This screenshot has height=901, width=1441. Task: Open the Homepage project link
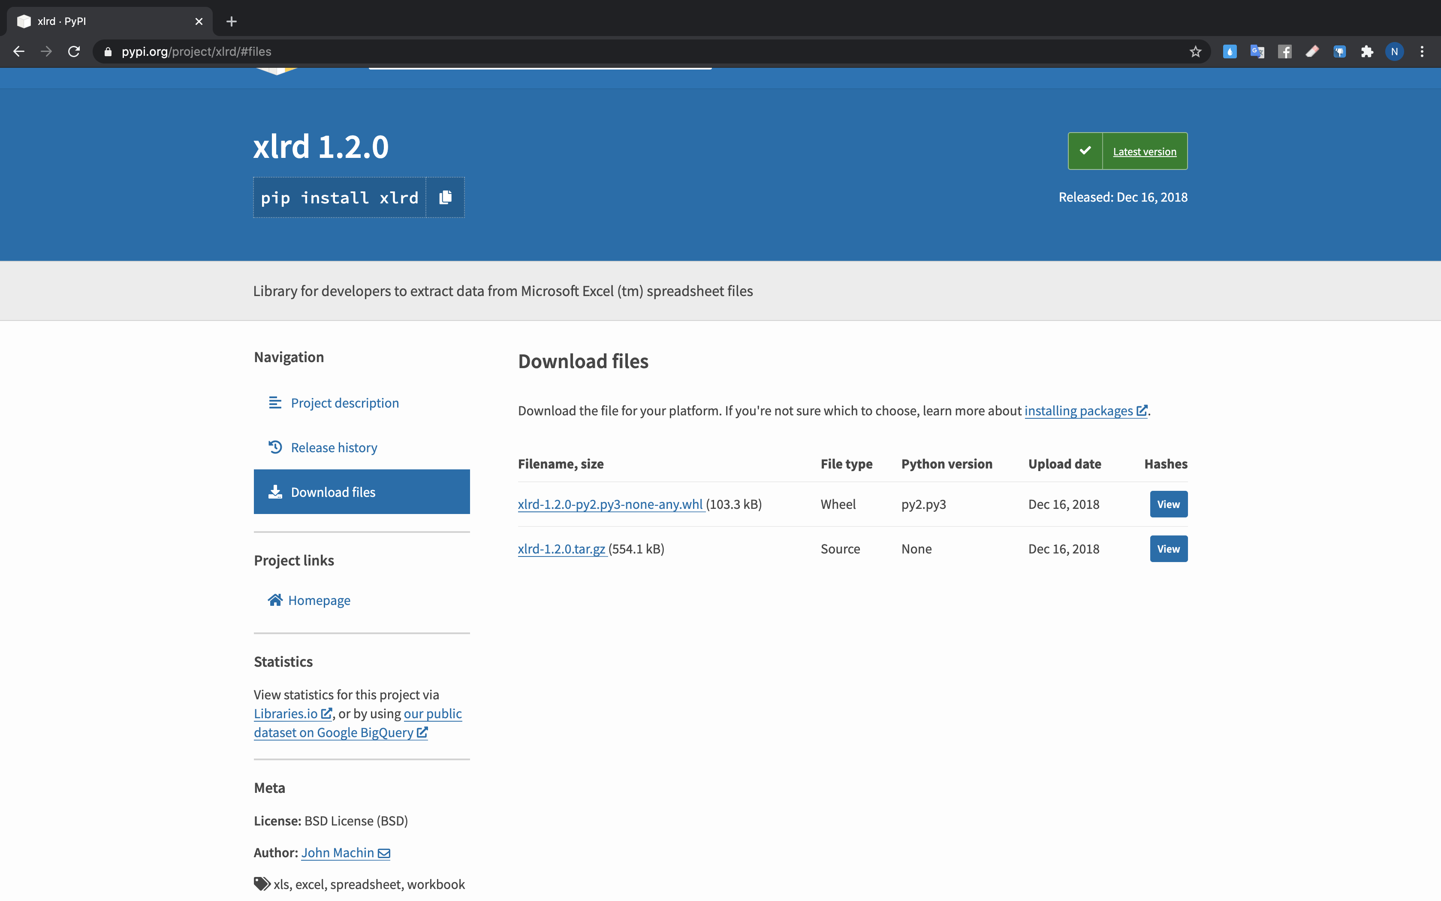(319, 600)
